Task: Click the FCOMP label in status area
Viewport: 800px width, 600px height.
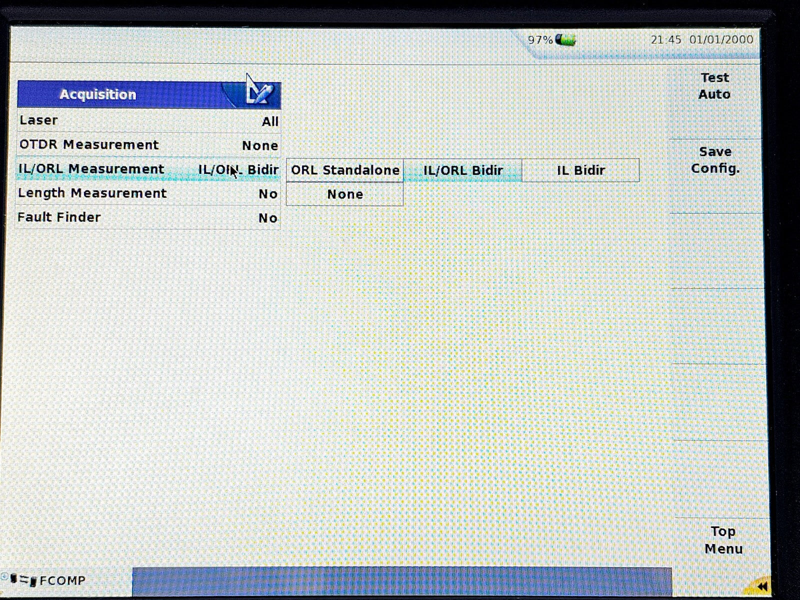Action: pos(62,580)
